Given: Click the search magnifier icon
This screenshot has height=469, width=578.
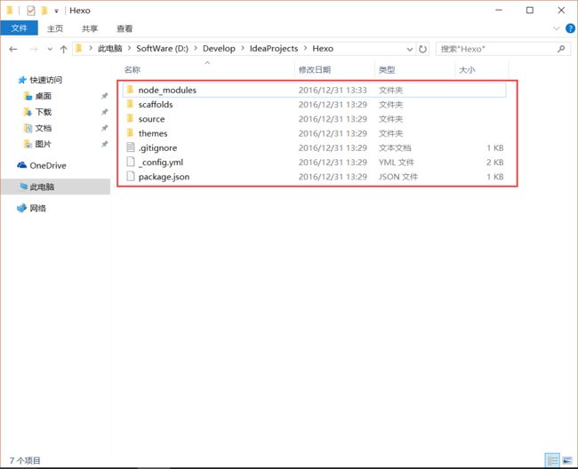Looking at the screenshot, I should 561,49.
